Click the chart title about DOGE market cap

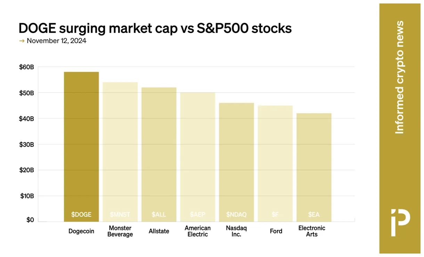(x=155, y=28)
